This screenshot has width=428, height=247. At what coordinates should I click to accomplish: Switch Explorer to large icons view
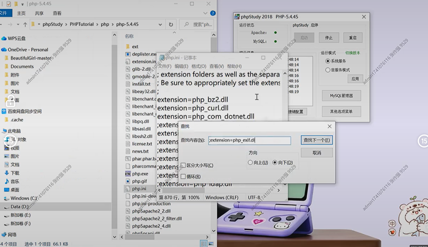pos(211,244)
